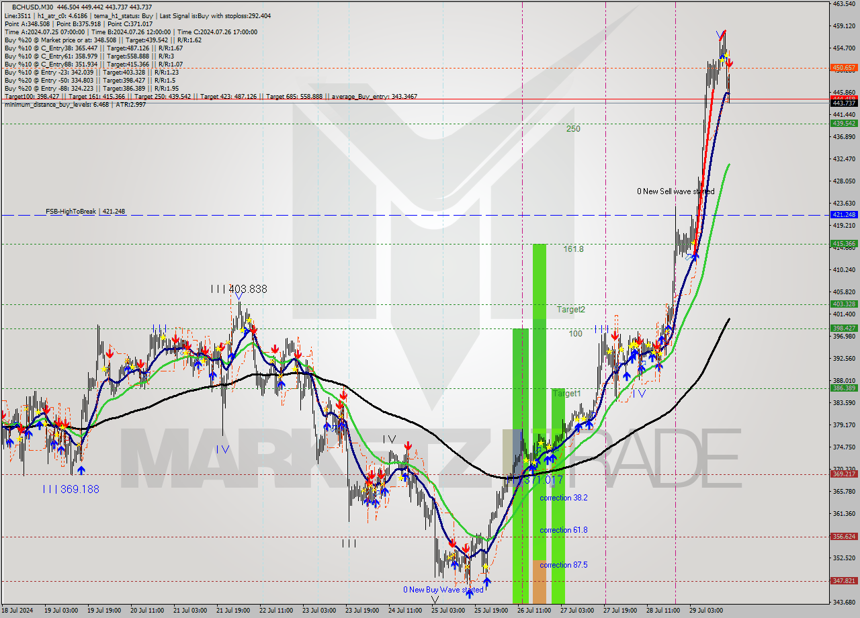Click the '0 New Buy Wave started' label

coord(443,590)
